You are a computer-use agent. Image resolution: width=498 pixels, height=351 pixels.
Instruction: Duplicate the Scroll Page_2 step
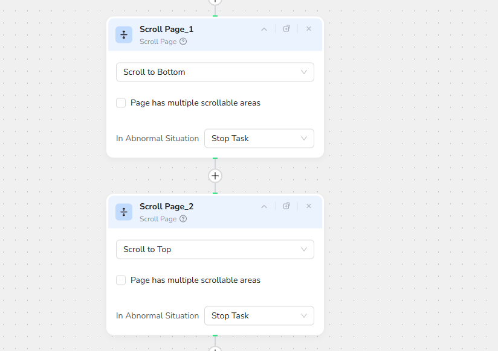[286, 206]
